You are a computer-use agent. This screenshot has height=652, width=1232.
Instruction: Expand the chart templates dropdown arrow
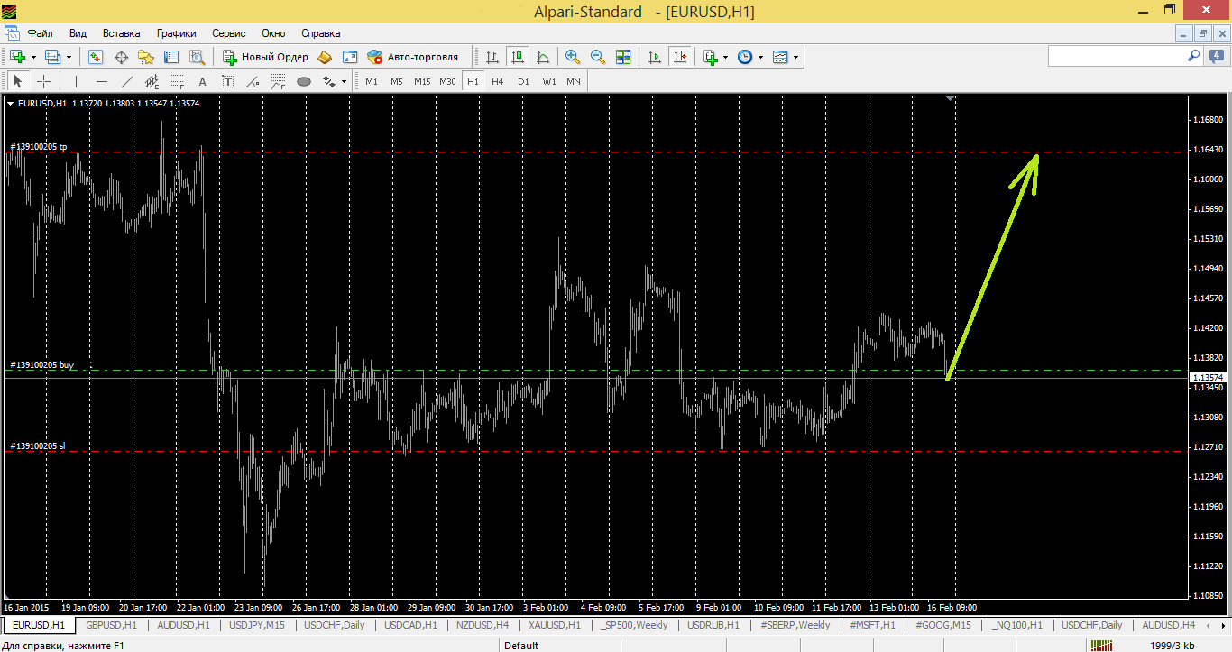(x=795, y=57)
